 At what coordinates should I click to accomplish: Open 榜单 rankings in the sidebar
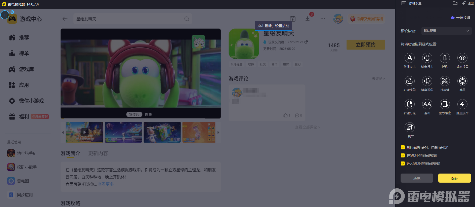coord(19,53)
